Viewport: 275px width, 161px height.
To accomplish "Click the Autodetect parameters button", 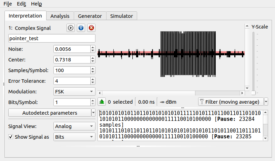I will (50, 113).
